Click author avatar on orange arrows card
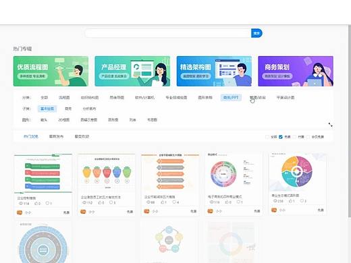This screenshot has height=263, width=351. coord(146,211)
